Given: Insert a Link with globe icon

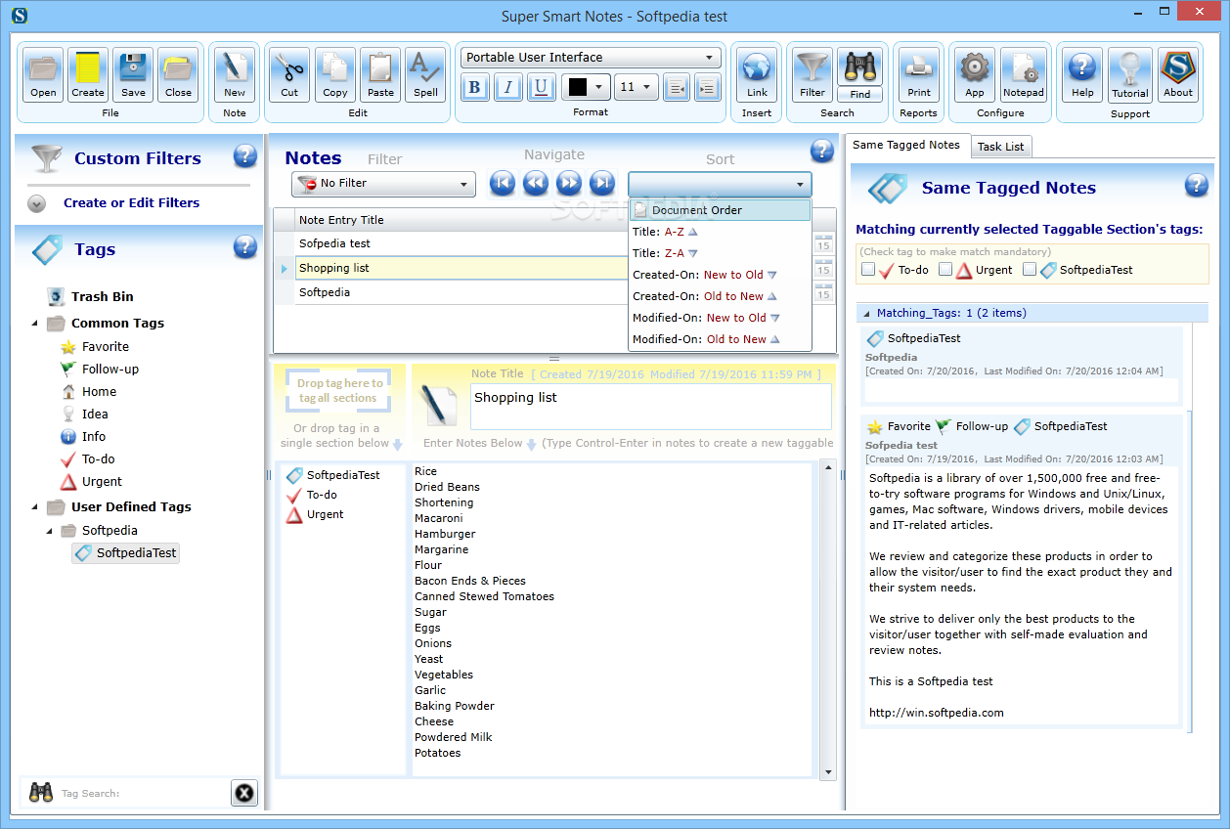Looking at the screenshot, I should 757,75.
